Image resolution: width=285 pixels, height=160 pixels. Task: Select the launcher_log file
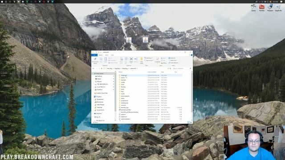coord(125,108)
